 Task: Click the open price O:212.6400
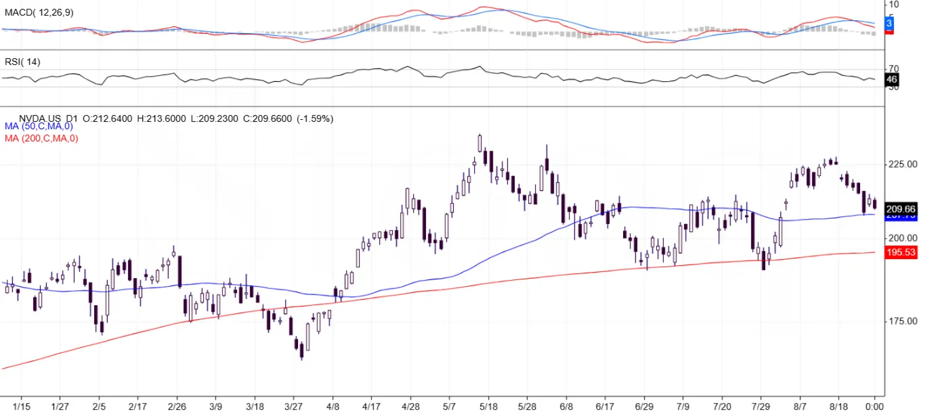tap(108, 118)
